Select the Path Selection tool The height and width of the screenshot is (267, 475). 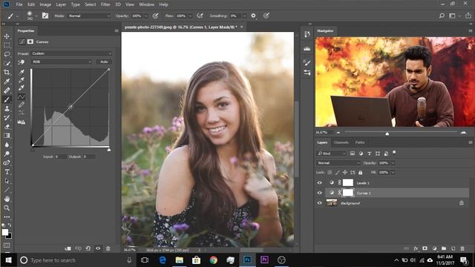(7, 181)
